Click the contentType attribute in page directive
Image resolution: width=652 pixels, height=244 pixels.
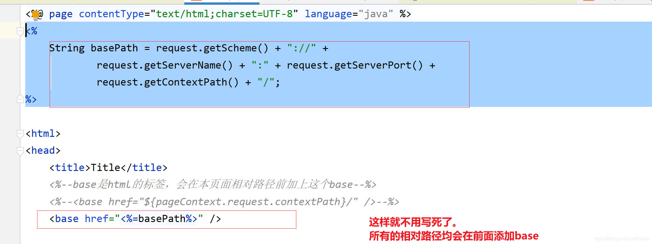111,14
